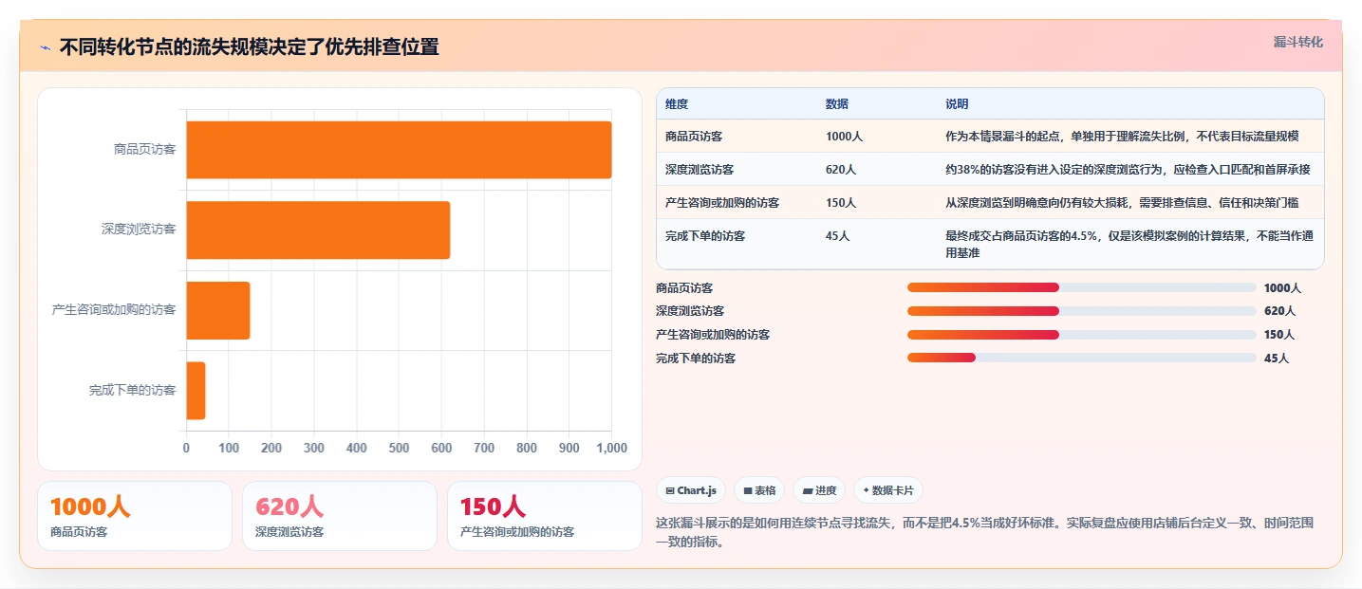
Task: Click the 完成下单的访客 progress bar
Action: 1082,358
